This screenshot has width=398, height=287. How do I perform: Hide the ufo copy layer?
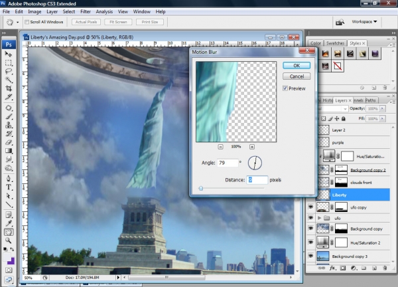pyautogui.click(x=310, y=207)
